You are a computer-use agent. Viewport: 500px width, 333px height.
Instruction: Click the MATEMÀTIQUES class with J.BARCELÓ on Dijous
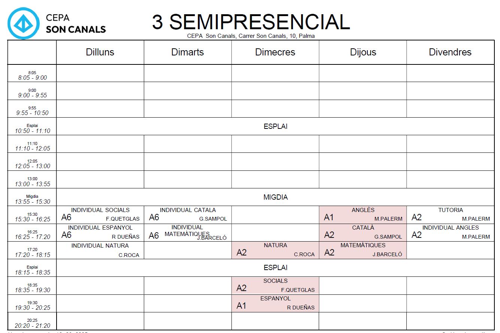(x=363, y=250)
